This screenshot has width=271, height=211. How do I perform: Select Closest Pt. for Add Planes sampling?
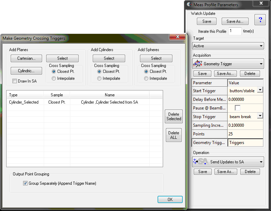coord(54,71)
